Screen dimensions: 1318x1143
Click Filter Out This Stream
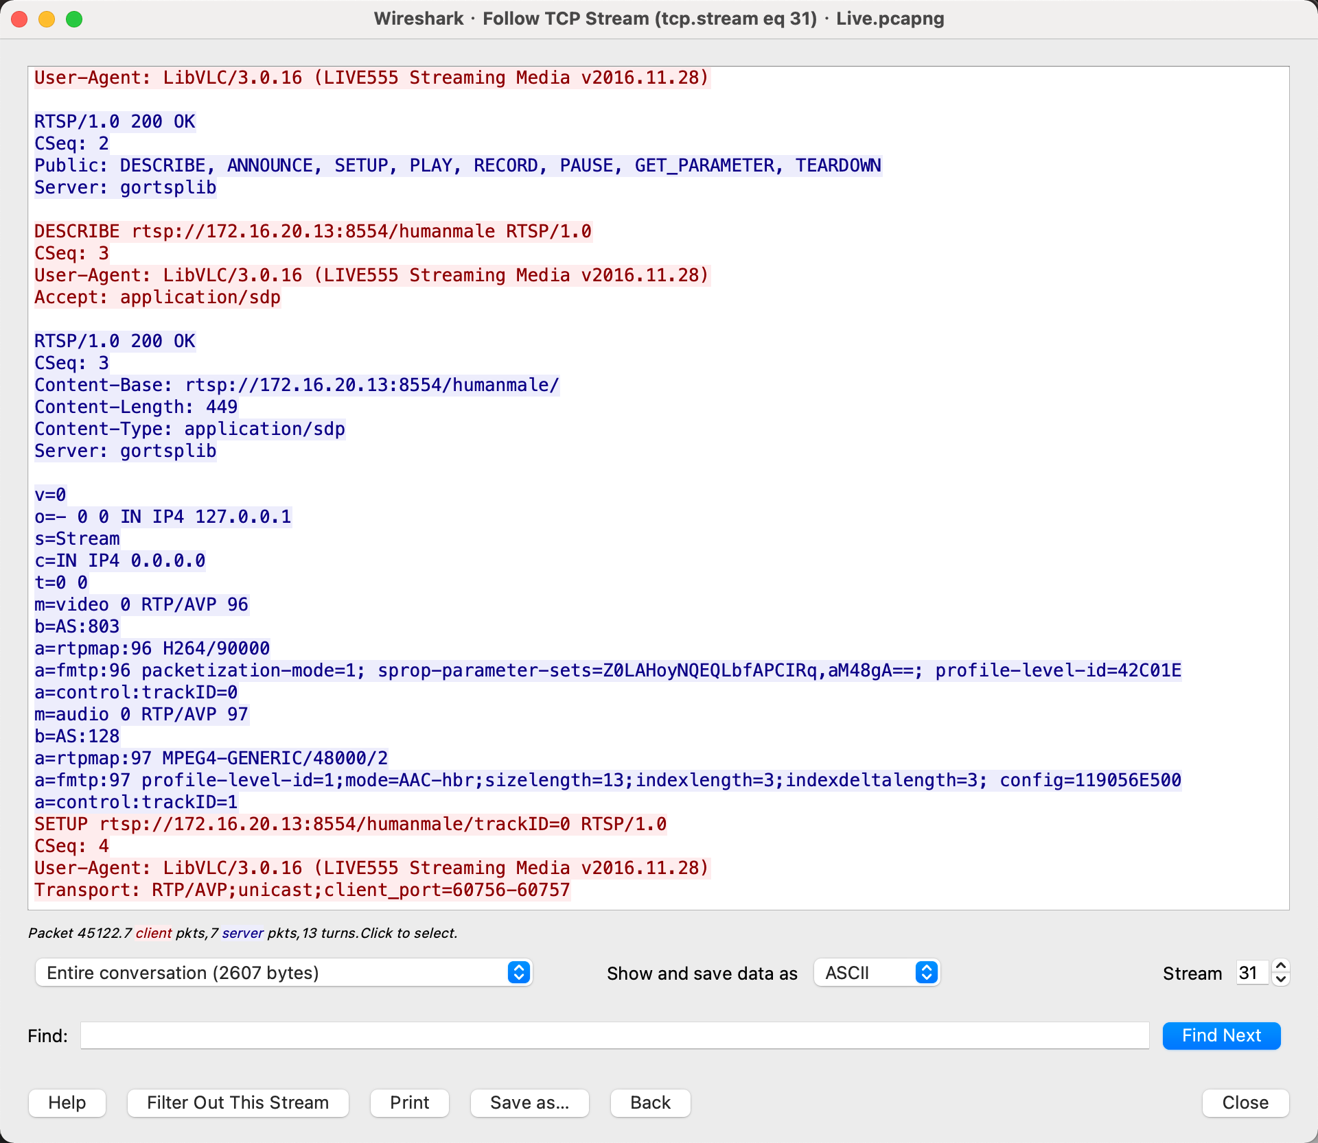(238, 1103)
